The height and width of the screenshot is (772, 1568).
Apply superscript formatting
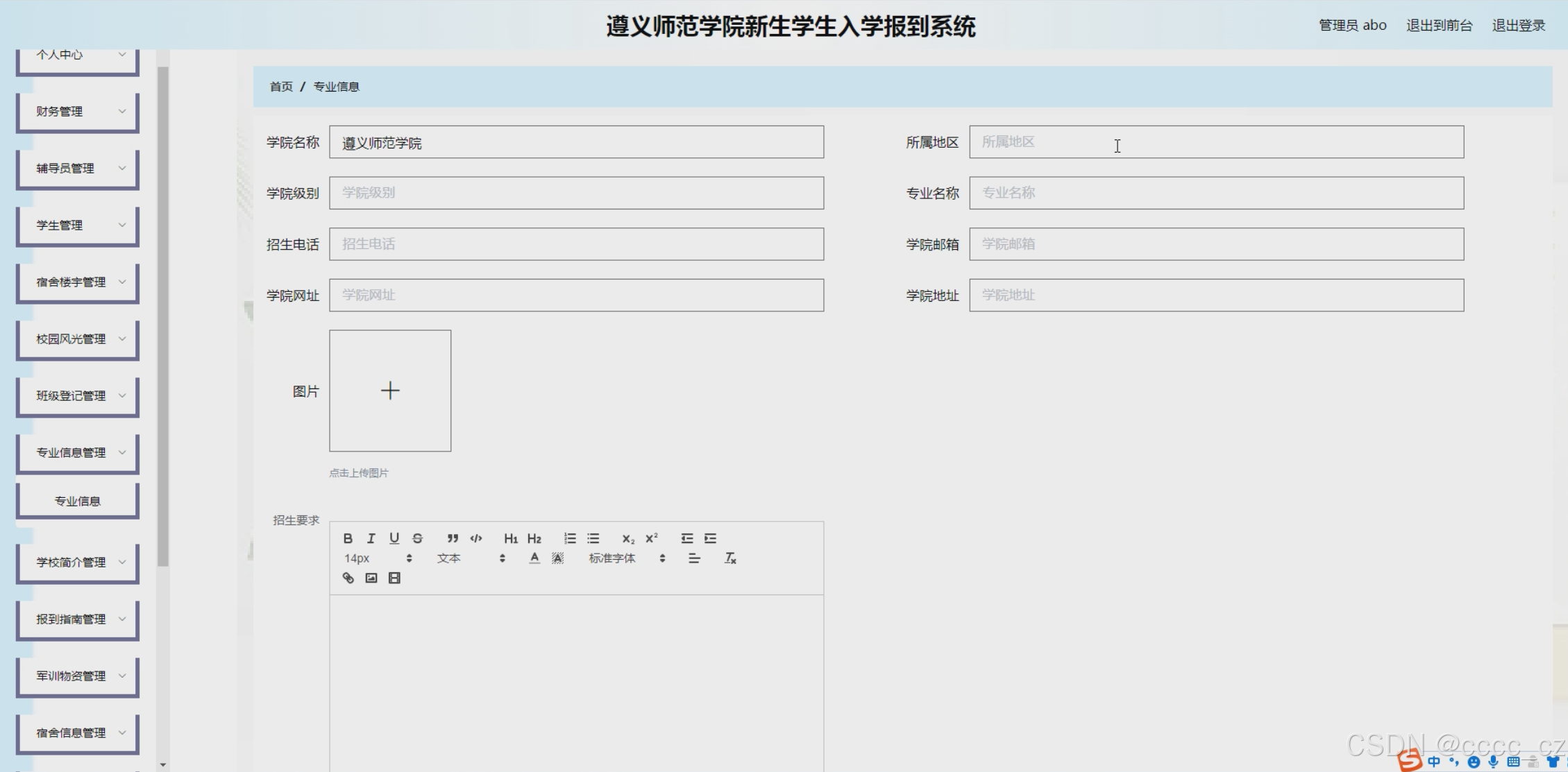pos(651,538)
